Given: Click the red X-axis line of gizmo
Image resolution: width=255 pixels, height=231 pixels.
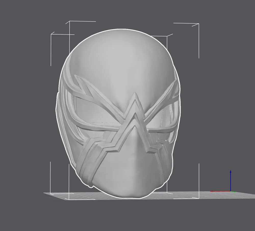Looking at the screenshot, I should pyautogui.click(x=220, y=191).
